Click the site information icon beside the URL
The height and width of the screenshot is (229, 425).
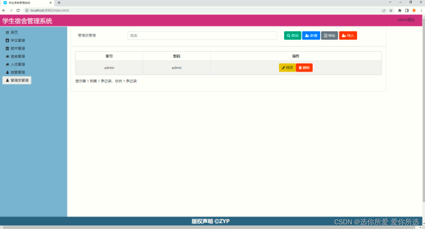[27, 11]
